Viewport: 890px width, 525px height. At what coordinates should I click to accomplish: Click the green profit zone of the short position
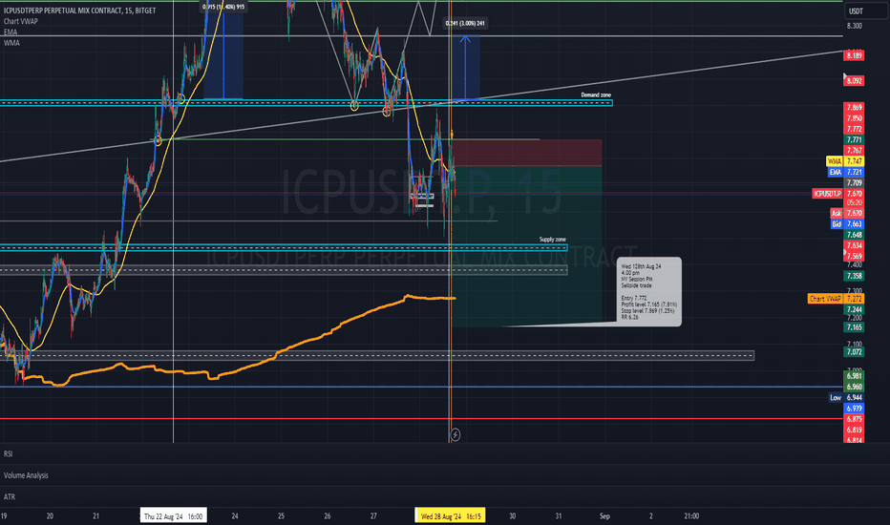tap(527, 246)
